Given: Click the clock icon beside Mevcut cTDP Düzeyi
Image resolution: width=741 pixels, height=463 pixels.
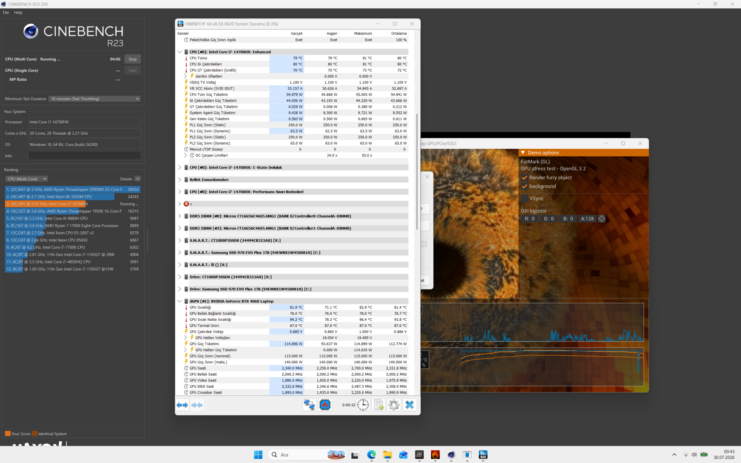Looking at the screenshot, I should click(186, 149).
